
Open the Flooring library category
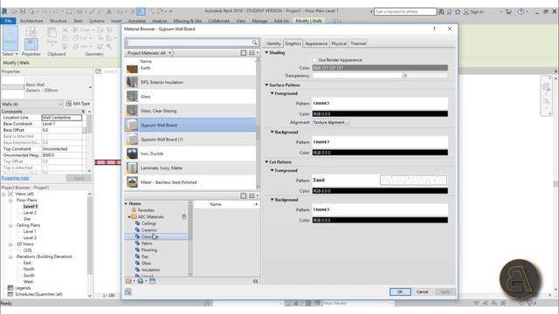[149, 250]
